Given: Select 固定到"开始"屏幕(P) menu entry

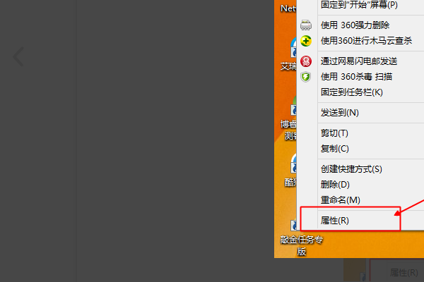Looking at the screenshot, I should pos(359,5).
